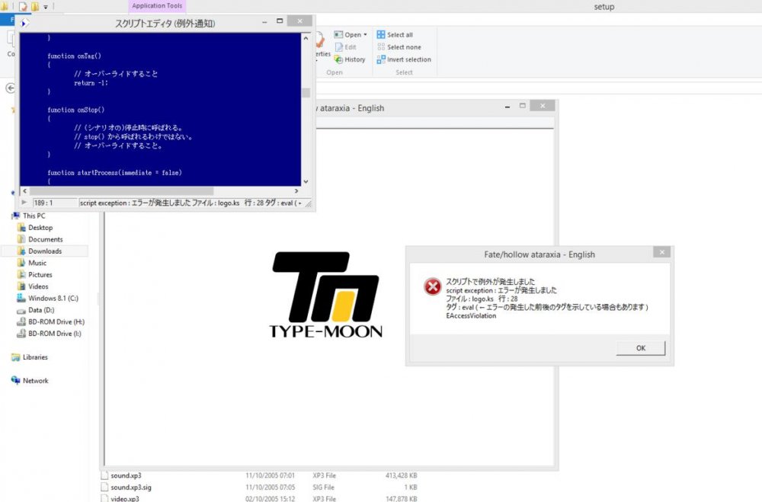Image resolution: width=762 pixels, height=502 pixels.
Task: Switch to the Application Tools ribbon tab
Action: point(157,6)
